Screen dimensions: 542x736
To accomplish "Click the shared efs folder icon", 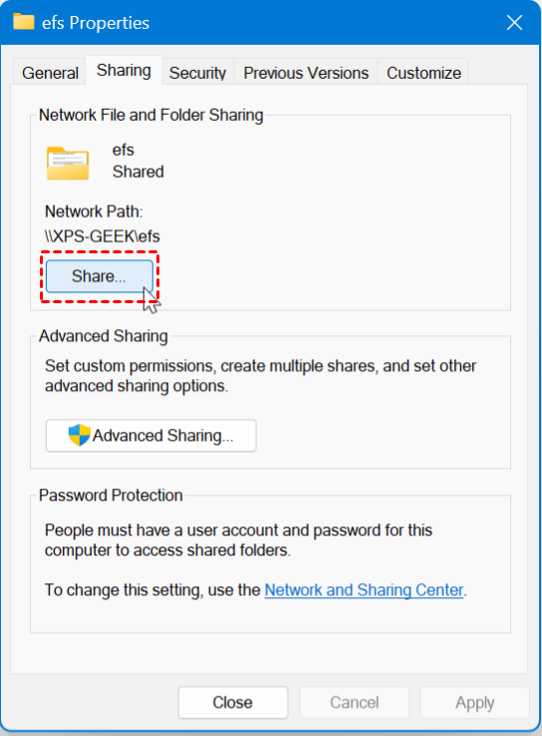I will click(68, 164).
